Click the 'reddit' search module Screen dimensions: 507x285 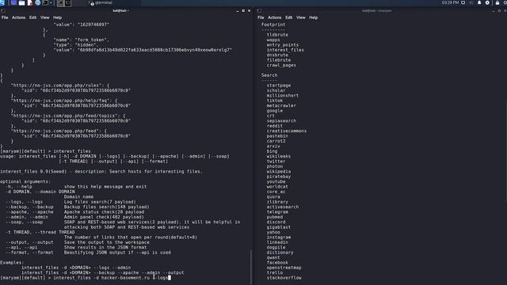click(x=275, y=126)
